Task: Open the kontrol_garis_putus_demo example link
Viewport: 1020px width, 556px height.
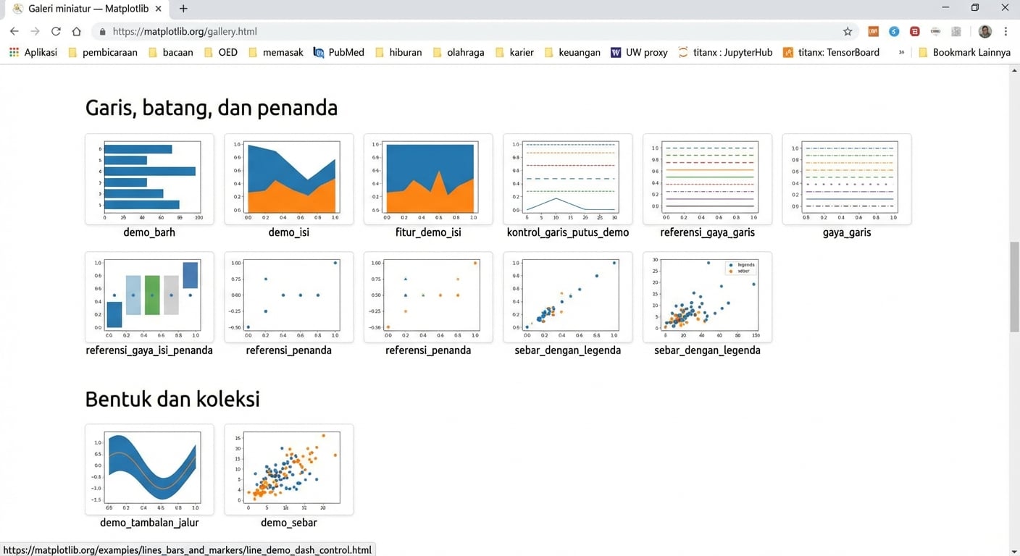Action: 567,232
